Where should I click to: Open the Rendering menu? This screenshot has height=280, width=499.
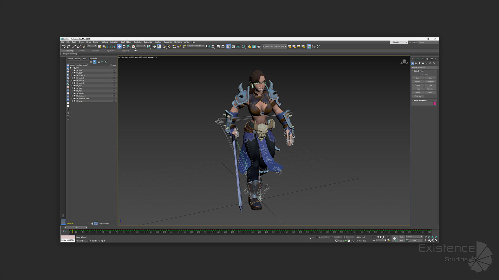(x=137, y=42)
